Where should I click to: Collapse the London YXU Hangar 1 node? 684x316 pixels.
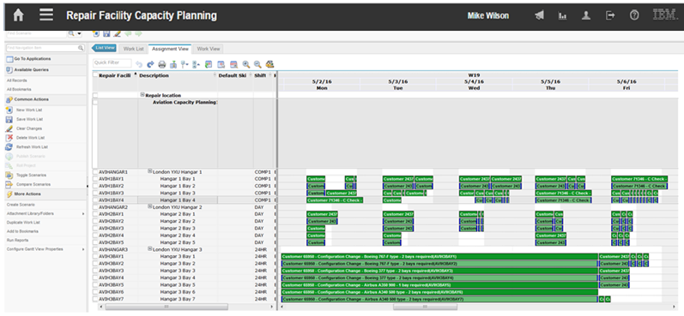coord(150,171)
